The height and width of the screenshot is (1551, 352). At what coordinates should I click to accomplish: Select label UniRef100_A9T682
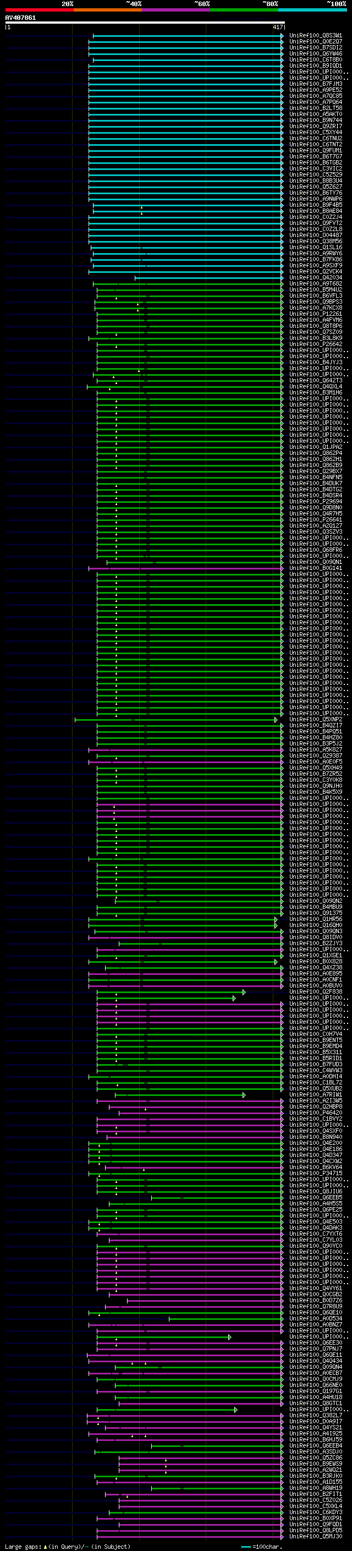316,283
